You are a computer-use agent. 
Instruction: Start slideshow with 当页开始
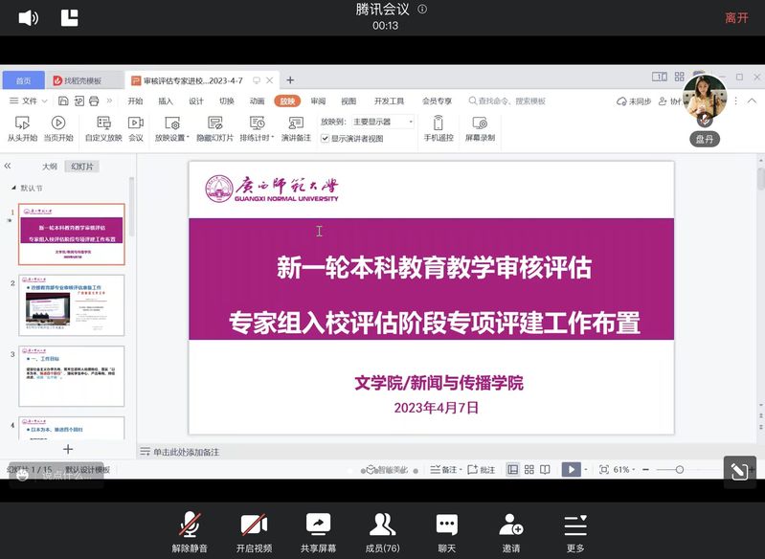pos(58,129)
